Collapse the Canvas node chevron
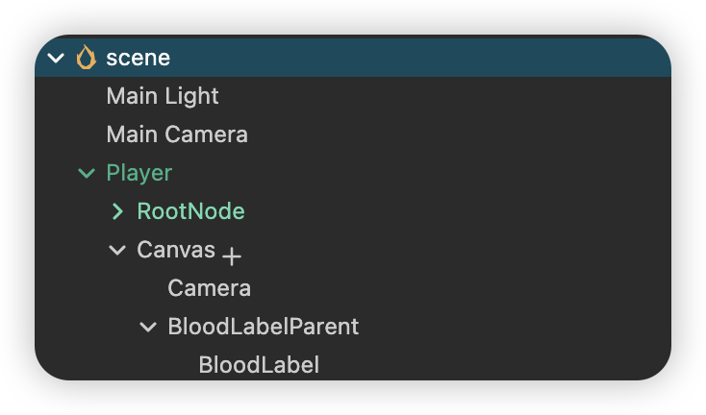Image resolution: width=706 pixels, height=415 pixels. pyautogui.click(x=118, y=250)
